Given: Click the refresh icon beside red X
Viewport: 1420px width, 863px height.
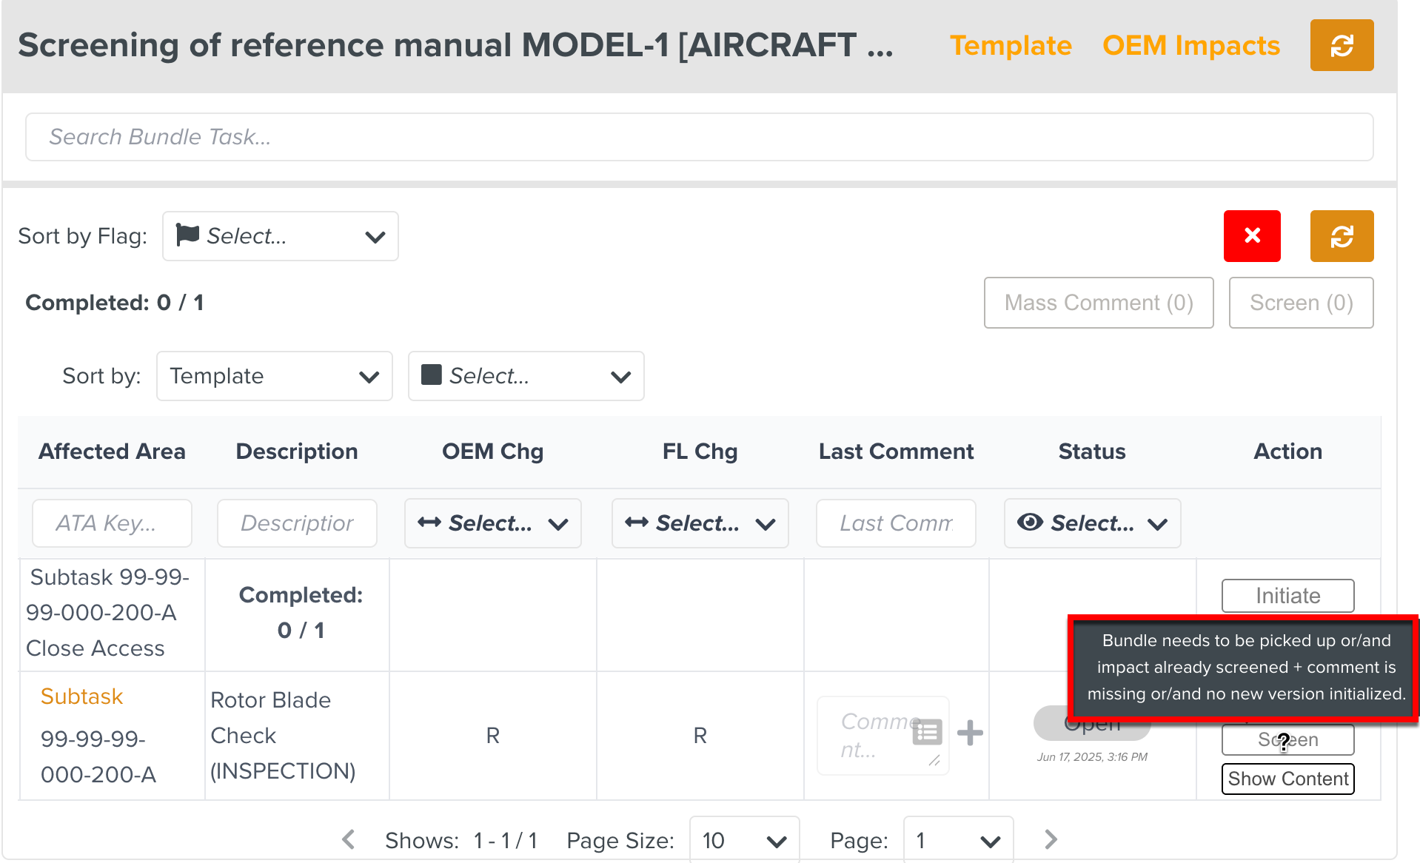Looking at the screenshot, I should click(x=1341, y=236).
